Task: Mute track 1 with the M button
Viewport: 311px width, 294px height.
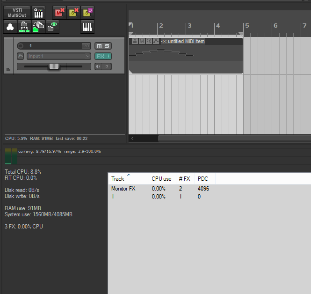Action: tap(99, 46)
